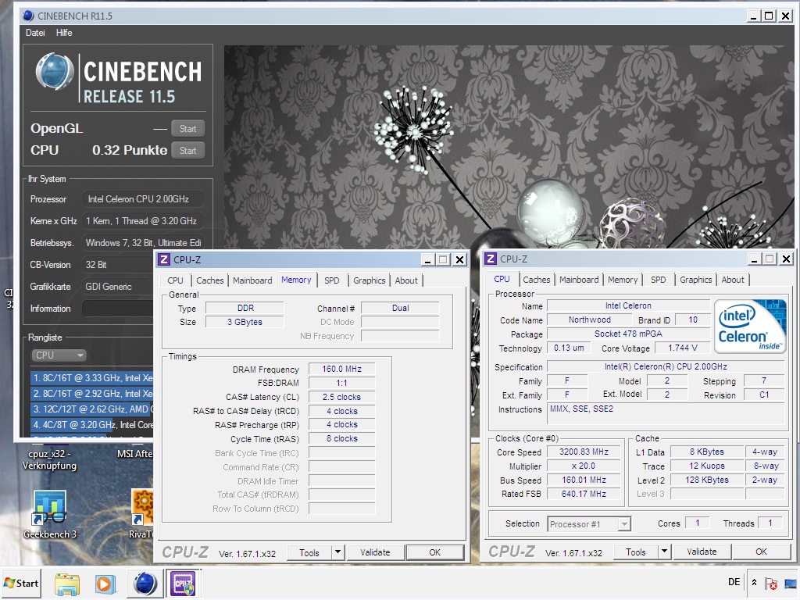Open the Datei menu in Cinebench
Screen dimensions: 800x600
pos(35,33)
